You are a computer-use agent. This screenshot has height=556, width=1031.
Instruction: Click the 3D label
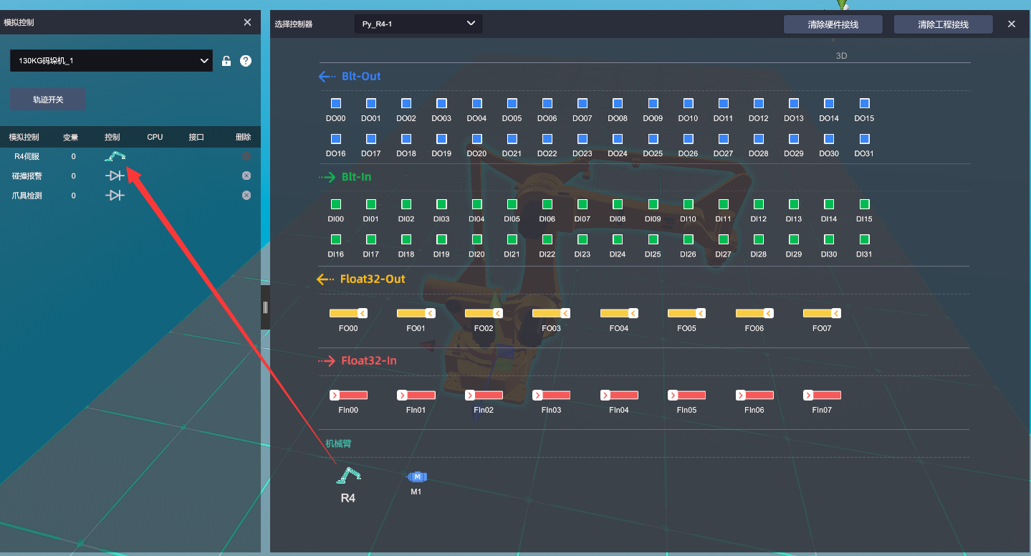click(842, 55)
